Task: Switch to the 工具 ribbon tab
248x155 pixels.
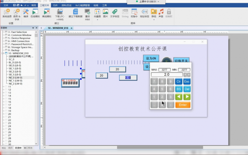Action: point(104,5)
